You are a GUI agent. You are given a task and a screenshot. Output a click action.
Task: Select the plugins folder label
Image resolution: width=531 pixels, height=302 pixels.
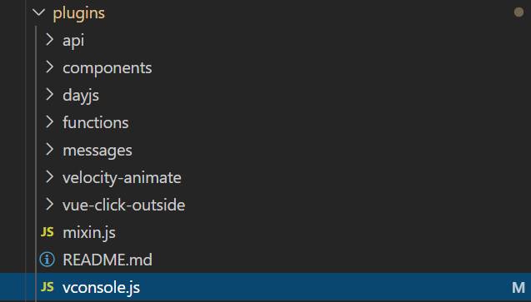(79, 14)
